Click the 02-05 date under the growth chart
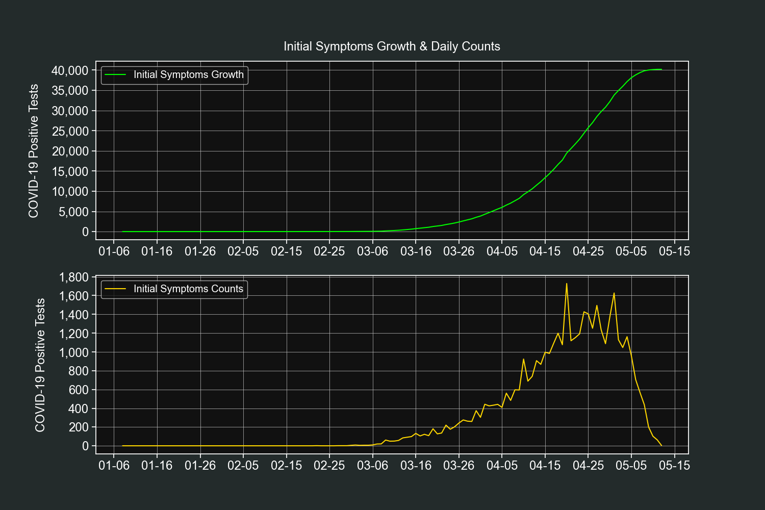 (x=243, y=251)
